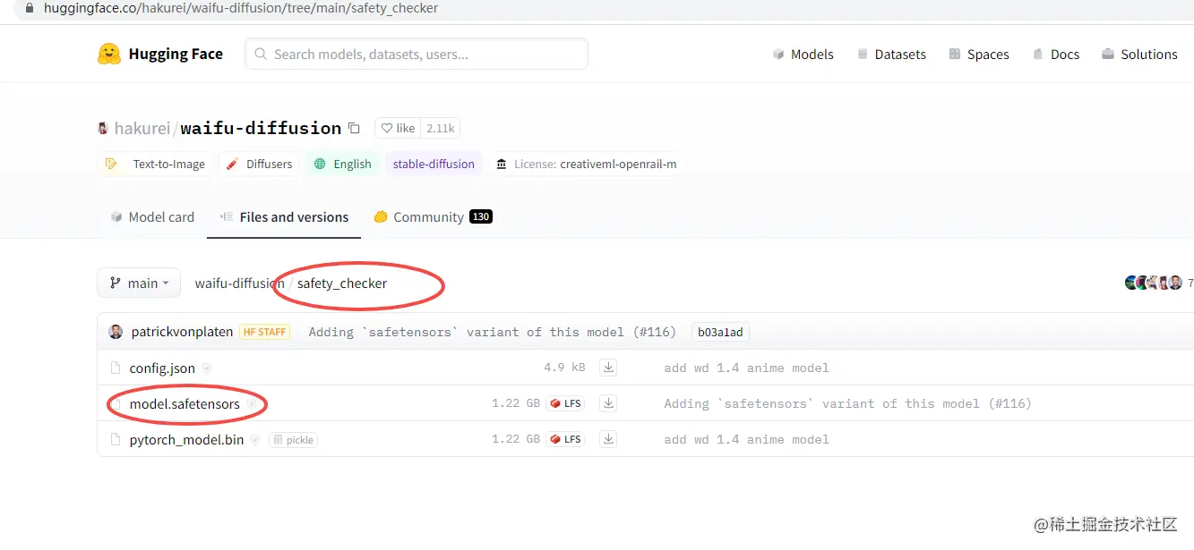
Task: Click the patrickvonplaten avatar image
Action: pos(116,332)
